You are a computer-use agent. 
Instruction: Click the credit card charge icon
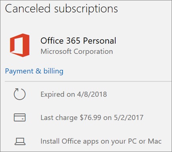20,118
